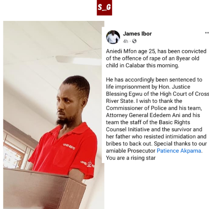Open the post options dots menu

pyautogui.click(x=207, y=33)
